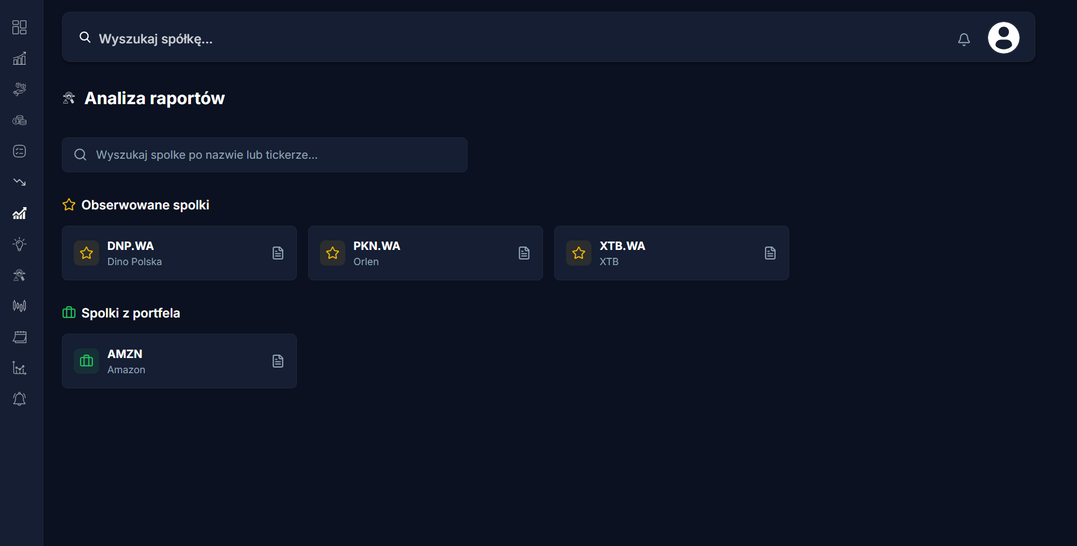1077x546 pixels.
Task: Open the calendar sidebar icon
Action: pos(20,337)
